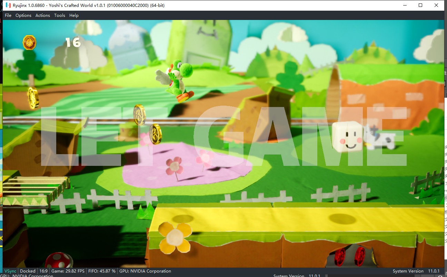
Task: Toggle the 16:9 aspect ratio setting
Action: tap(43, 271)
